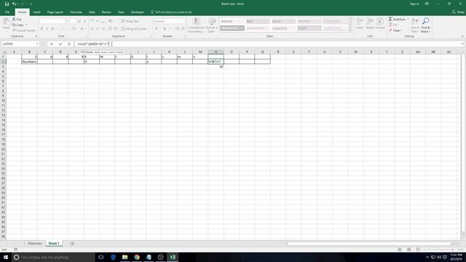
Task: Apply the Normal cell style
Action: (x=232, y=21)
